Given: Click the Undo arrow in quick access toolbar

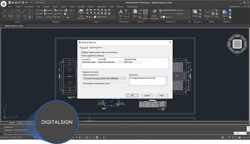Looking at the screenshot, I should pyautogui.click(x=26, y=2).
